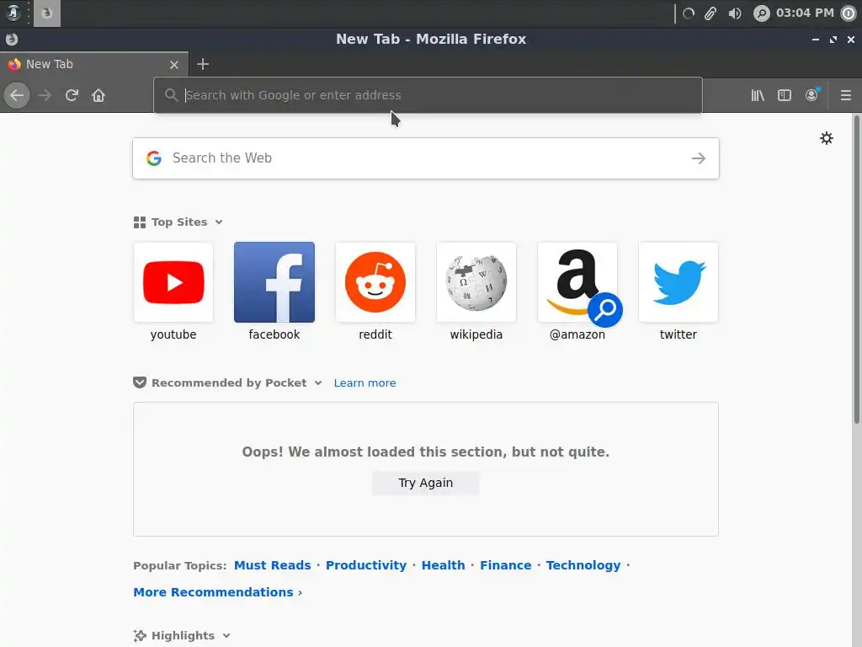Image resolution: width=862 pixels, height=647 pixels.
Task: Collapse Recommended by Pocket section chevron
Action: pyautogui.click(x=318, y=383)
